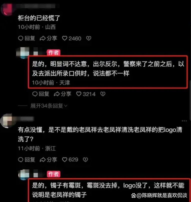
Task: Open the comment text 柜台的已经慌了
Action: coord(39,18)
